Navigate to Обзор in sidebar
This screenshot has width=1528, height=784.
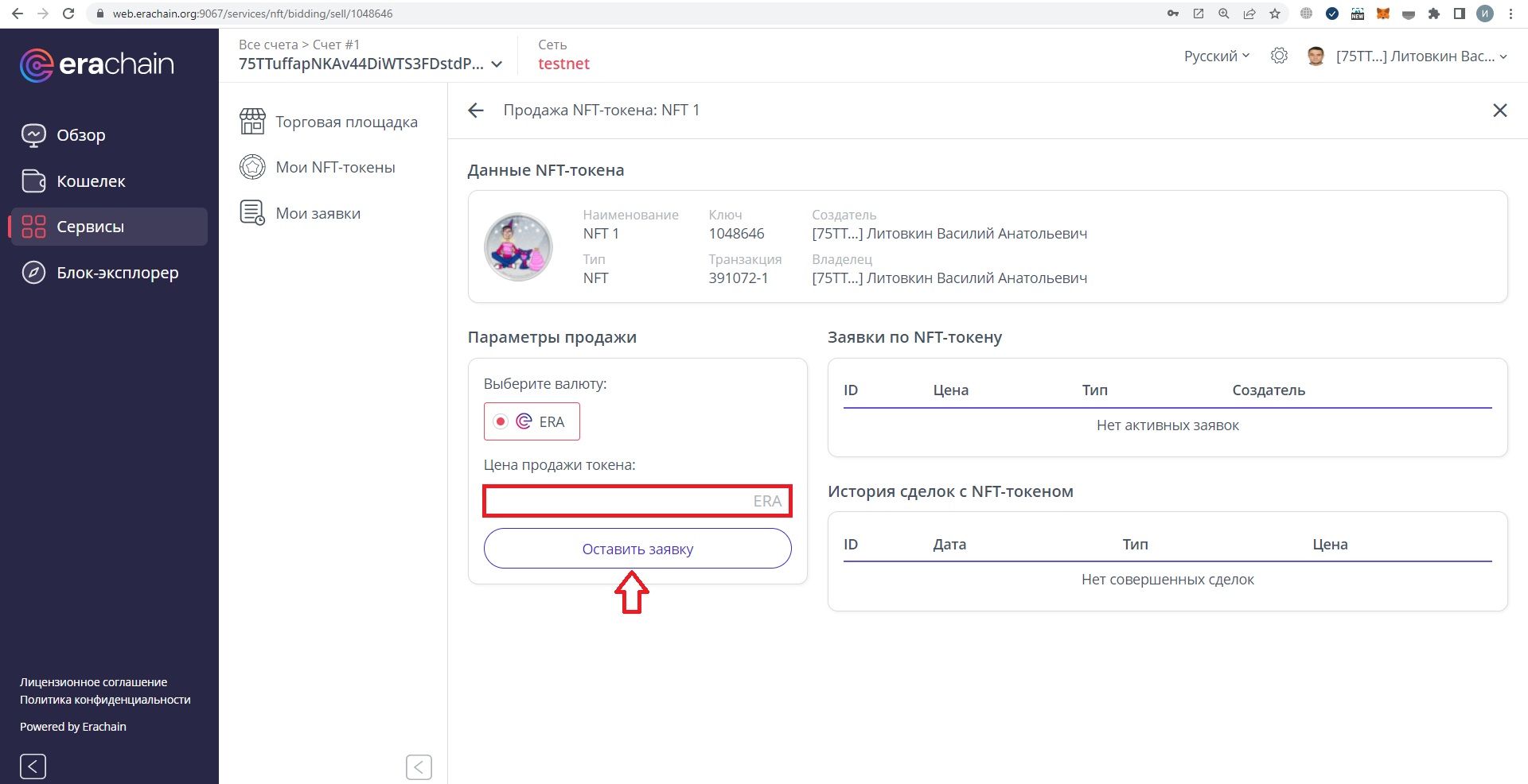click(x=80, y=135)
